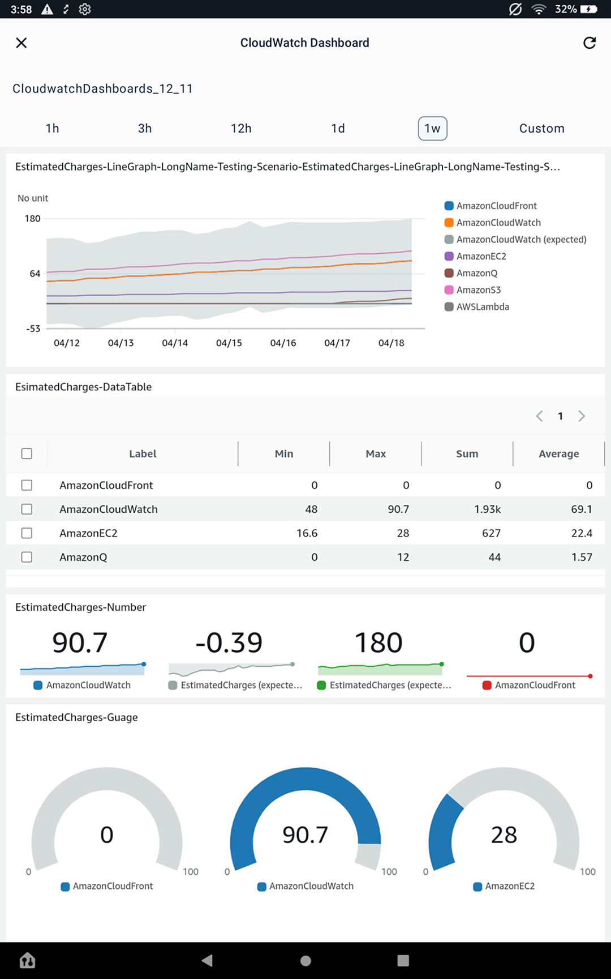Click AmazonEC2 Average value 22.4
This screenshot has height=979, width=611.
[582, 533]
